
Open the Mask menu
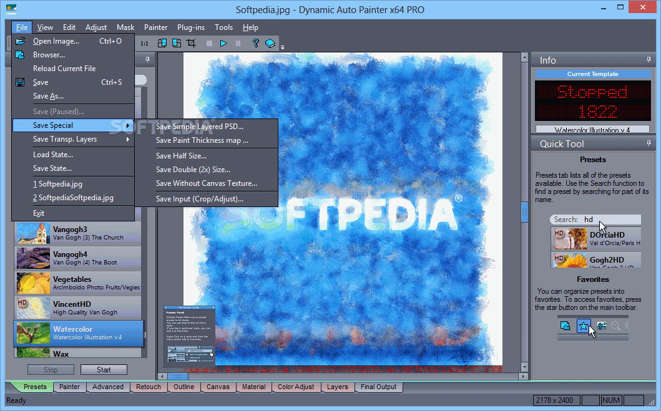(125, 27)
